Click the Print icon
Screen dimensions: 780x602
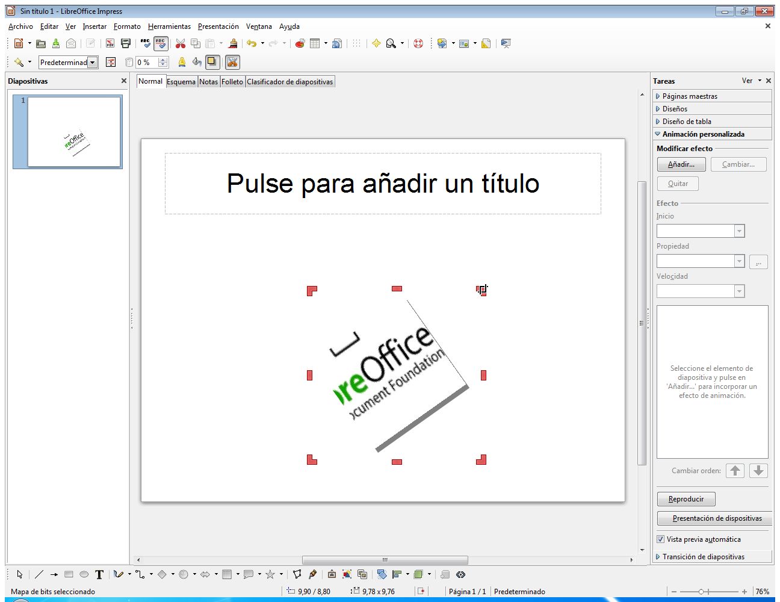pyautogui.click(x=126, y=43)
